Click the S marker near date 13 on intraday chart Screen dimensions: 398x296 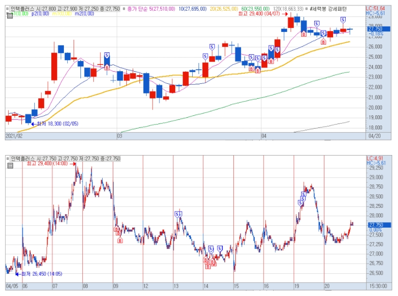[178, 214]
